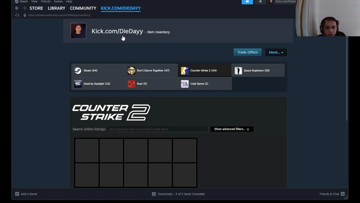The width and height of the screenshot is (360, 203).
Task: Reload the page using refresh icon
Action: click(17, 15)
